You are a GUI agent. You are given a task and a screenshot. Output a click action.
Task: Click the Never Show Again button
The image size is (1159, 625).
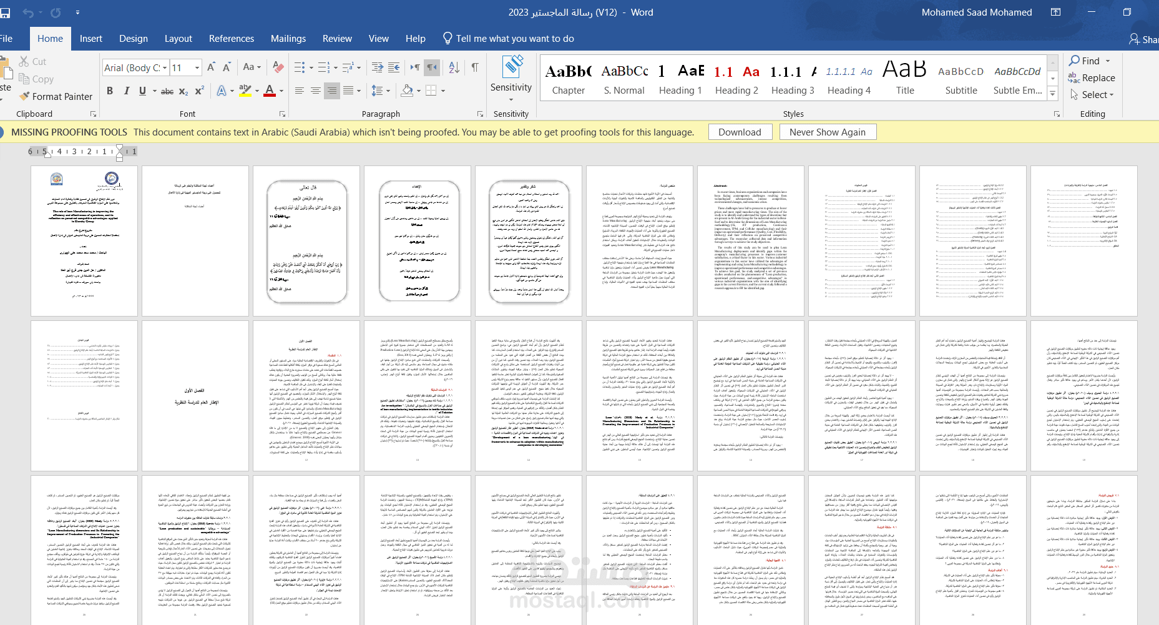[x=828, y=132]
